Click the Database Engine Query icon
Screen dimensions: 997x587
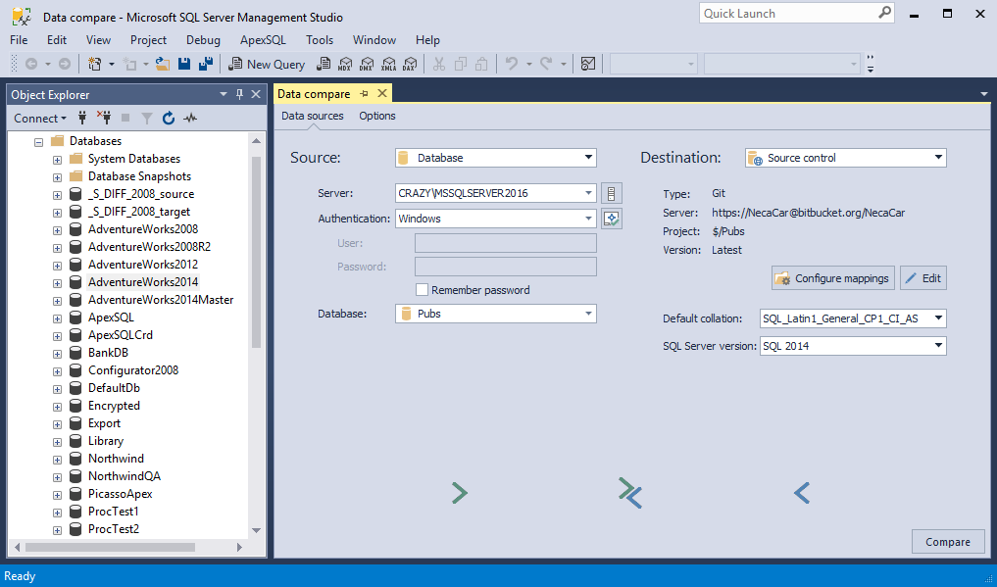pyautogui.click(x=324, y=64)
